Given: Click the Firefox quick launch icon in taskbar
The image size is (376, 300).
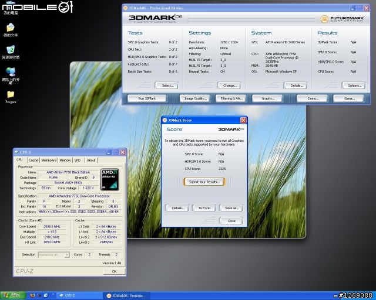Looking at the screenshot, I should pyautogui.click(x=33, y=295).
